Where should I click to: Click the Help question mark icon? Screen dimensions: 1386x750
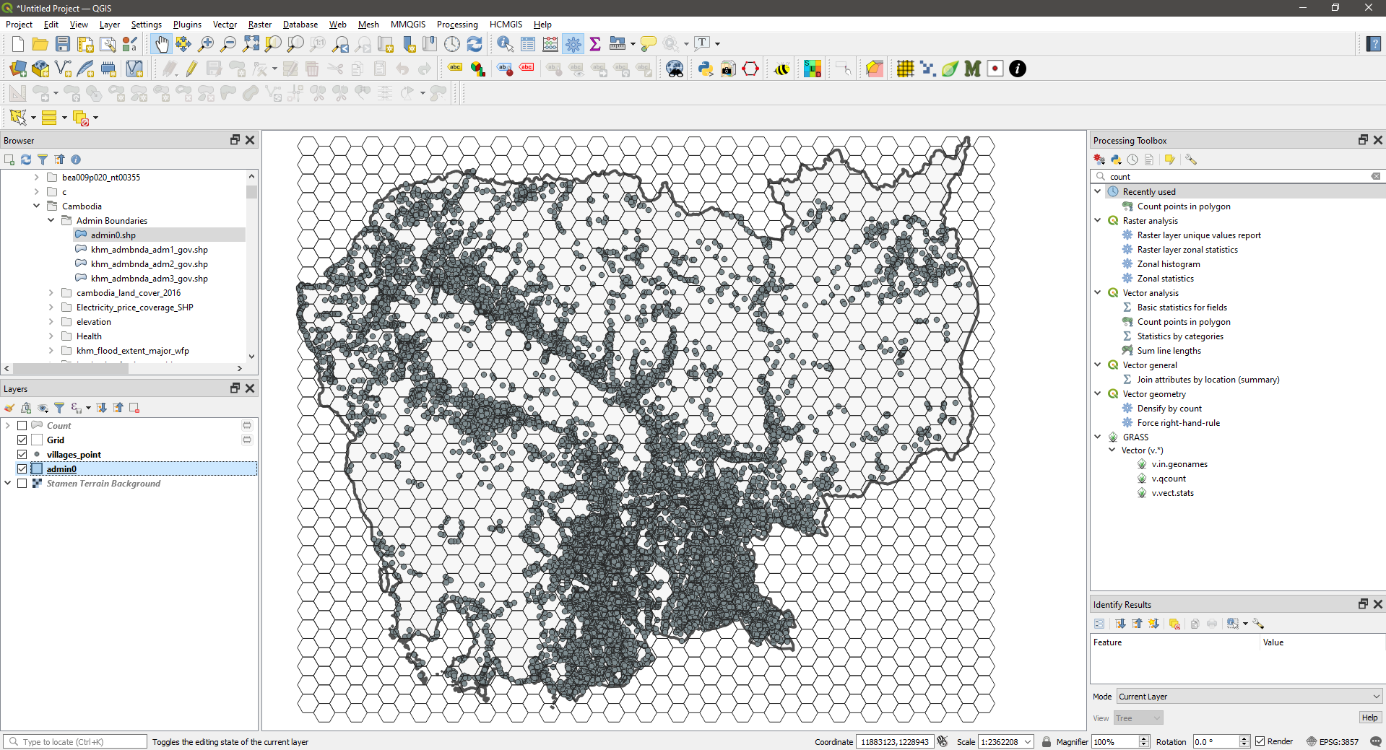tap(1374, 44)
